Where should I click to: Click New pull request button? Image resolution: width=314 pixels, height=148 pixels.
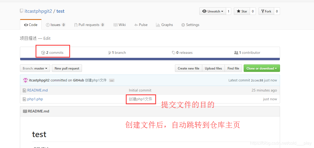click(x=67, y=68)
